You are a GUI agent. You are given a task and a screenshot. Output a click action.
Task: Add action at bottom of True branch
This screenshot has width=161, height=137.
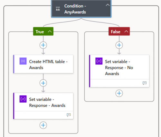click(x=43, y=125)
